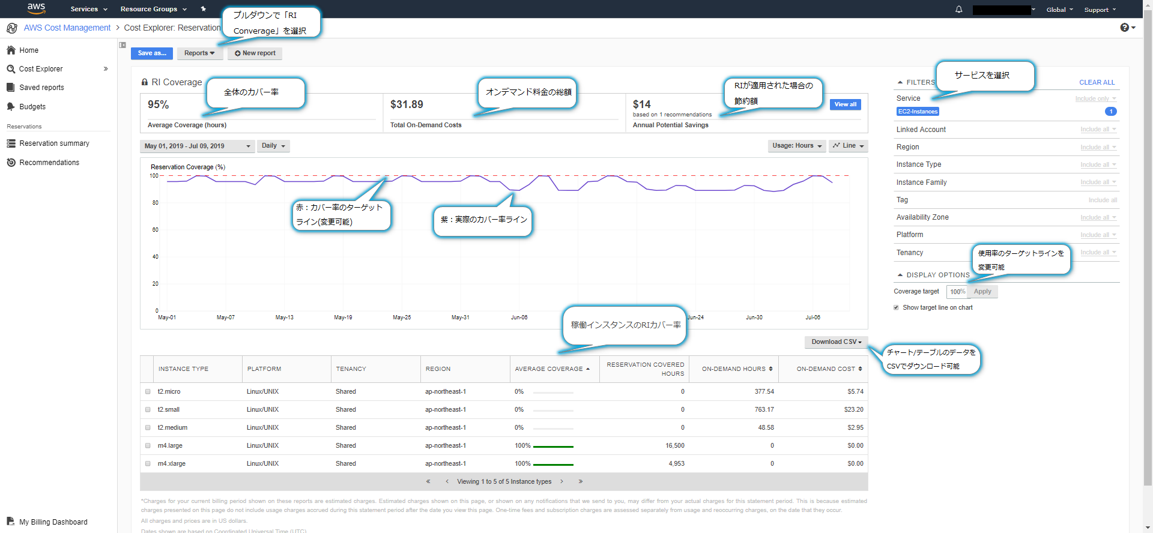Click View all savings recommendations
Viewport: 1153px width, 533px height.
[846, 104]
